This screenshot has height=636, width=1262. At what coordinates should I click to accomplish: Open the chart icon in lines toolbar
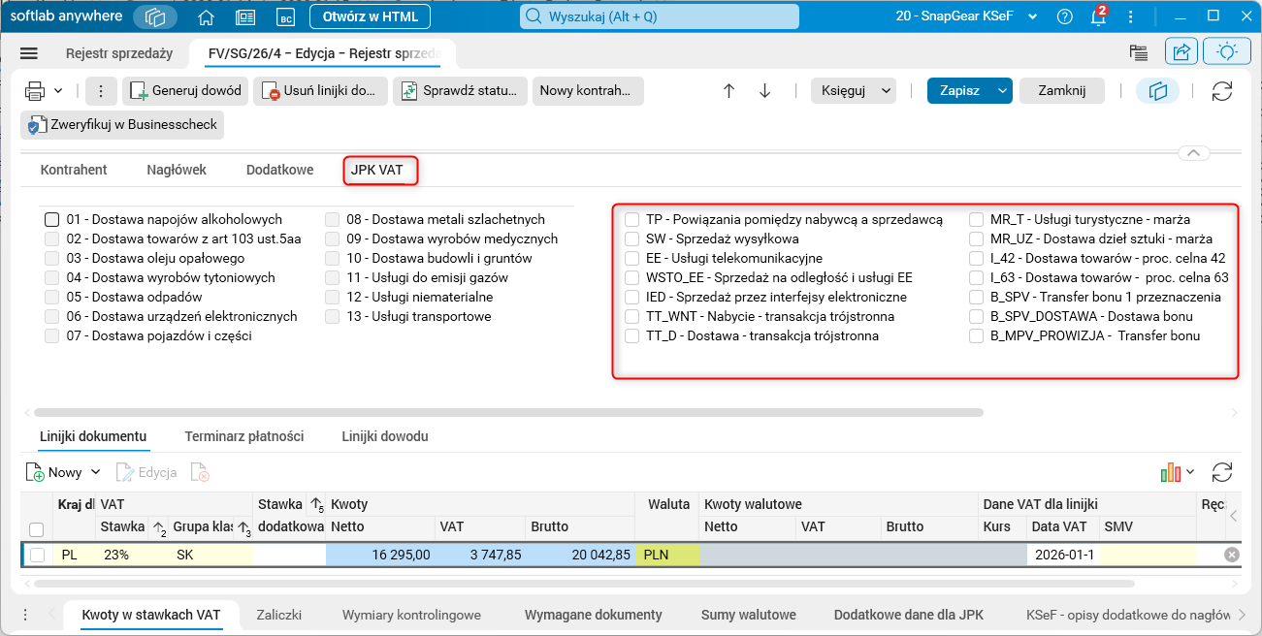(1172, 472)
